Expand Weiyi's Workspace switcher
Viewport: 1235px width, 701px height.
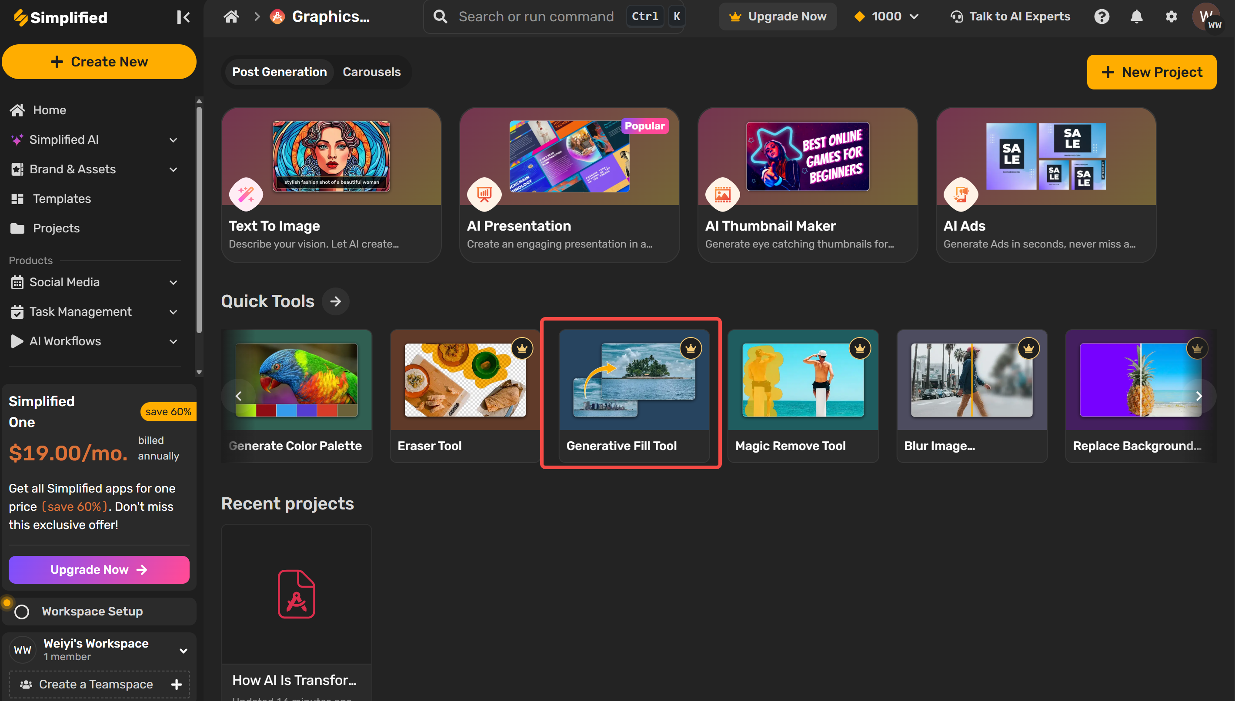pos(183,651)
